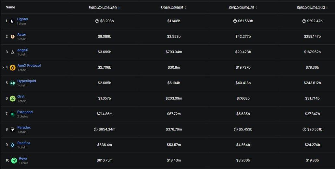Click the Grvt green logo icon
The width and height of the screenshot is (335, 169).
click(x=12, y=98)
